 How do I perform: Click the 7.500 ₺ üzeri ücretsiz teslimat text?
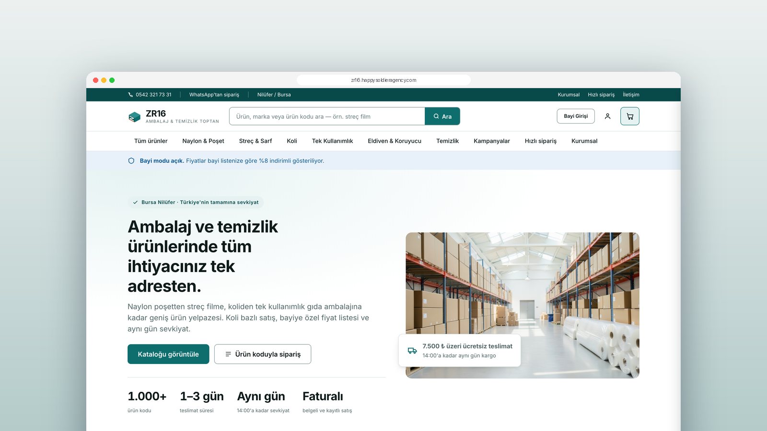(467, 346)
